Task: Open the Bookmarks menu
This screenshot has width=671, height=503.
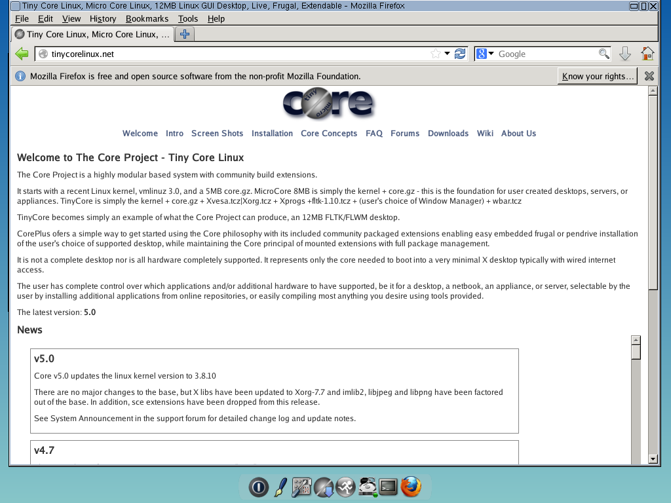Action: click(x=147, y=19)
